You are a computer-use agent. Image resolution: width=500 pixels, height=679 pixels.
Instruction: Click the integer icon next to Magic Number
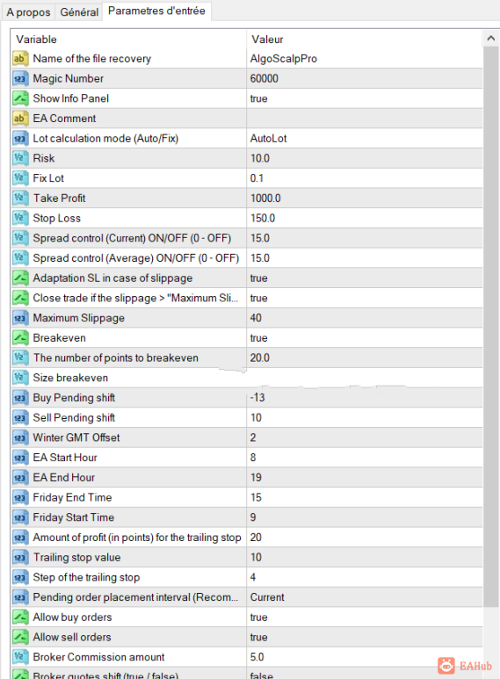point(20,78)
